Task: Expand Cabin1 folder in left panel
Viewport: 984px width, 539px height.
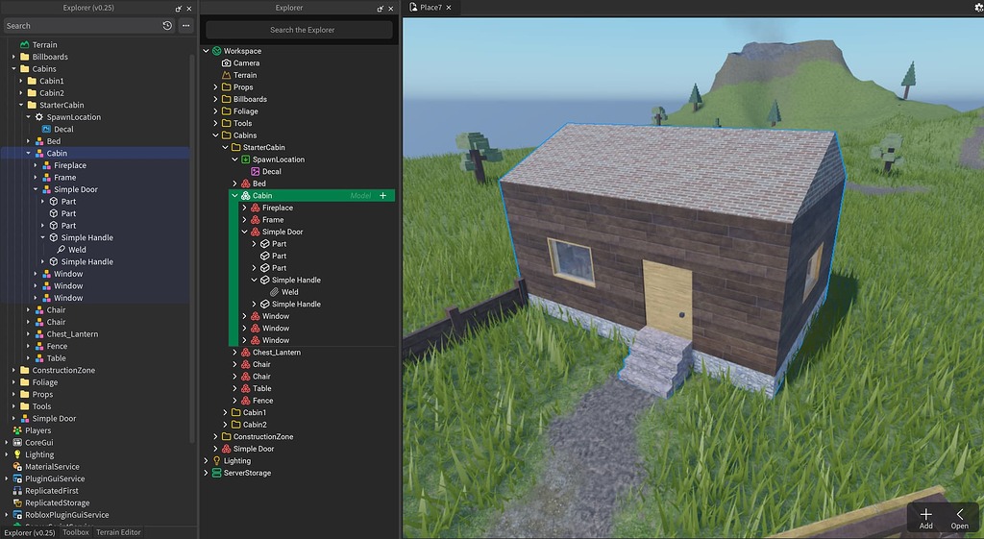Action: coord(21,81)
